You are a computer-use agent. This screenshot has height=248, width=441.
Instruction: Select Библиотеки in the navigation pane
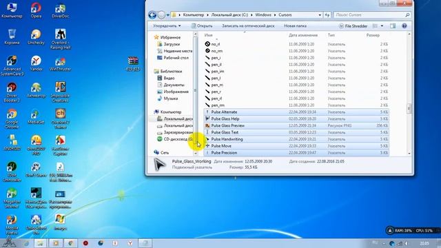168,71
